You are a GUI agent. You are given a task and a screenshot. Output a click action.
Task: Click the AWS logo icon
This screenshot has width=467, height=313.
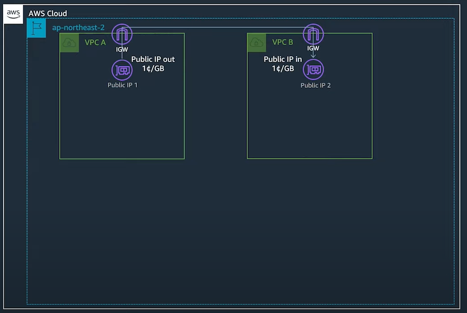point(14,14)
